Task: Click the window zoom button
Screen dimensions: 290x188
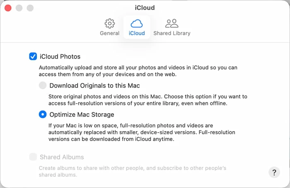Action: tap(30, 8)
